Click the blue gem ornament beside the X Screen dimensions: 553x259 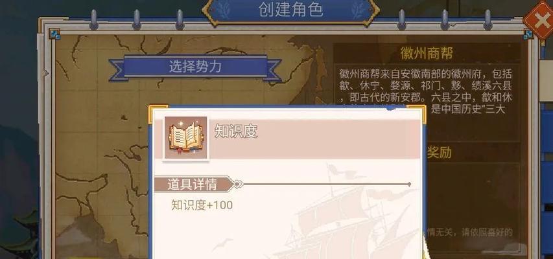[527, 34]
